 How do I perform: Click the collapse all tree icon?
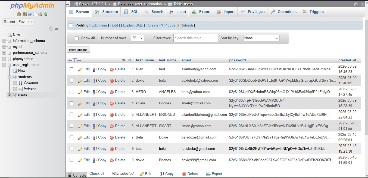(x=51, y=29)
